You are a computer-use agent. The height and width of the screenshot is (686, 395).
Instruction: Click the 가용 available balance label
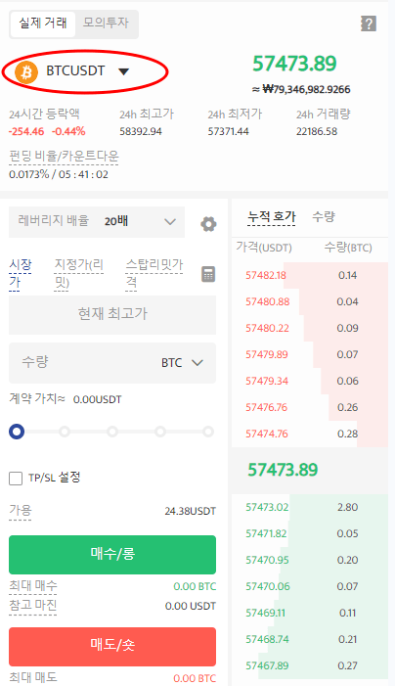21,511
